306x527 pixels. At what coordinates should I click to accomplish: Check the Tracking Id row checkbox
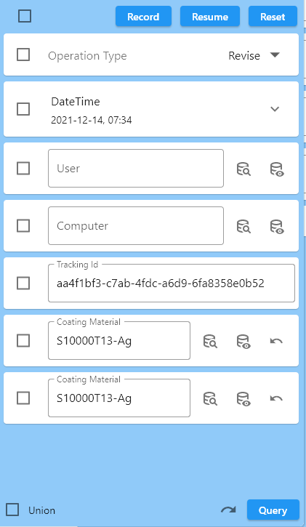tap(23, 283)
